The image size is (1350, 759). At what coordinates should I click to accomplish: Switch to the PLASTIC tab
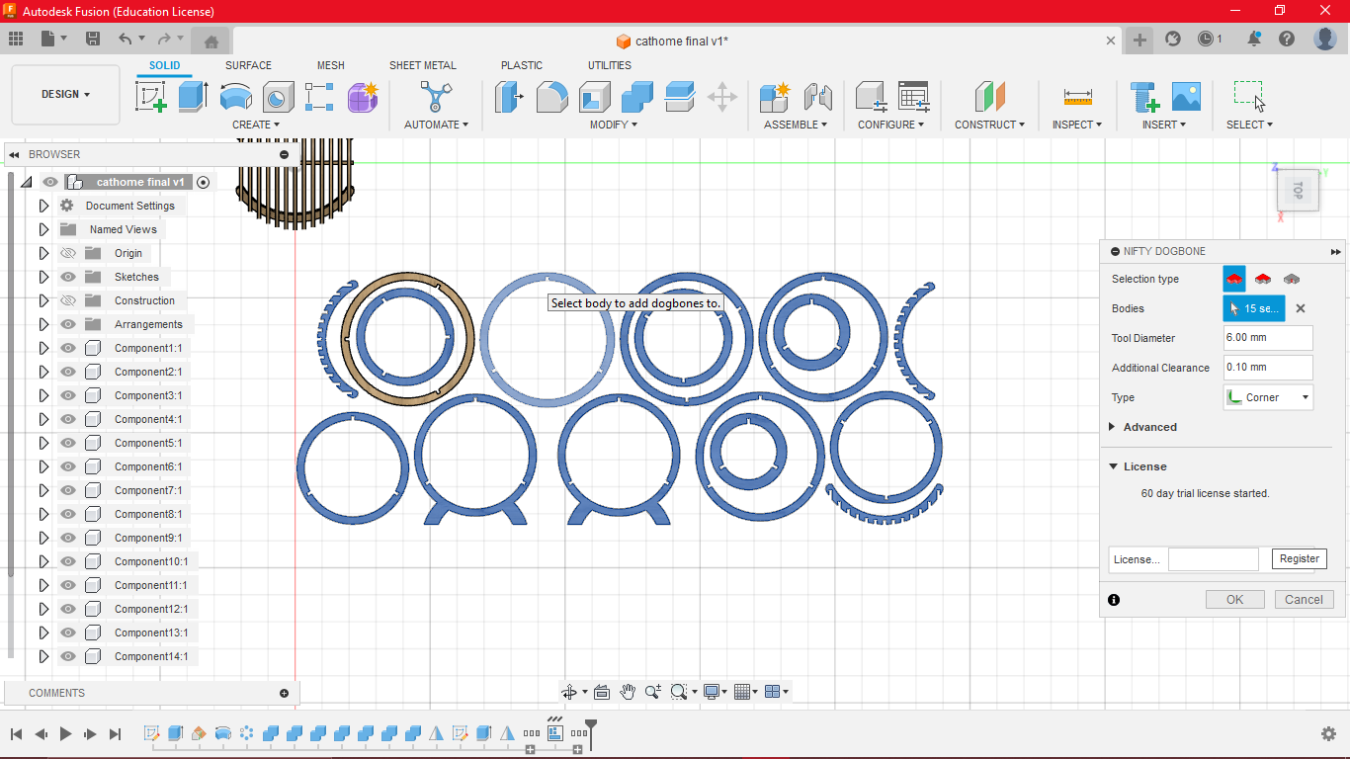coord(522,65)
